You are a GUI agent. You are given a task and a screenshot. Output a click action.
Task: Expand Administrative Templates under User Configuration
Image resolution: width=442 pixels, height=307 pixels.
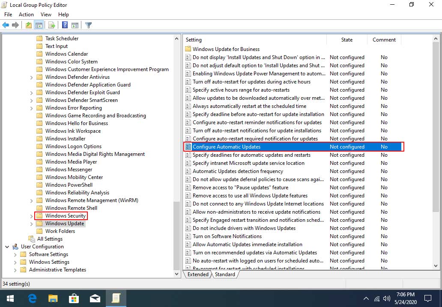[15, 270]
